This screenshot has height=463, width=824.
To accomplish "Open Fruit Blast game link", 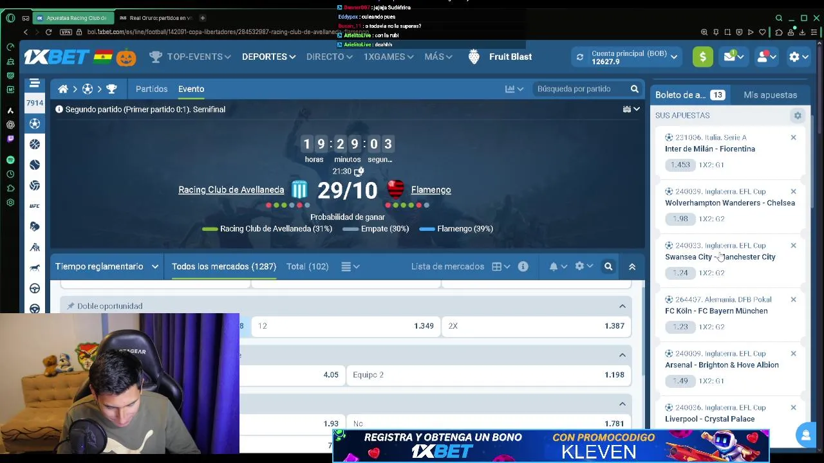I will pos(500,57).
